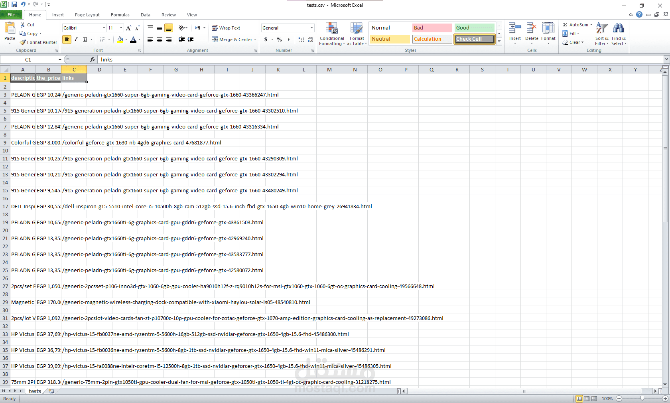Viewport: 670px width, 403px height.
Task: Toggle Center horizontal alignment
Action: 160,40
